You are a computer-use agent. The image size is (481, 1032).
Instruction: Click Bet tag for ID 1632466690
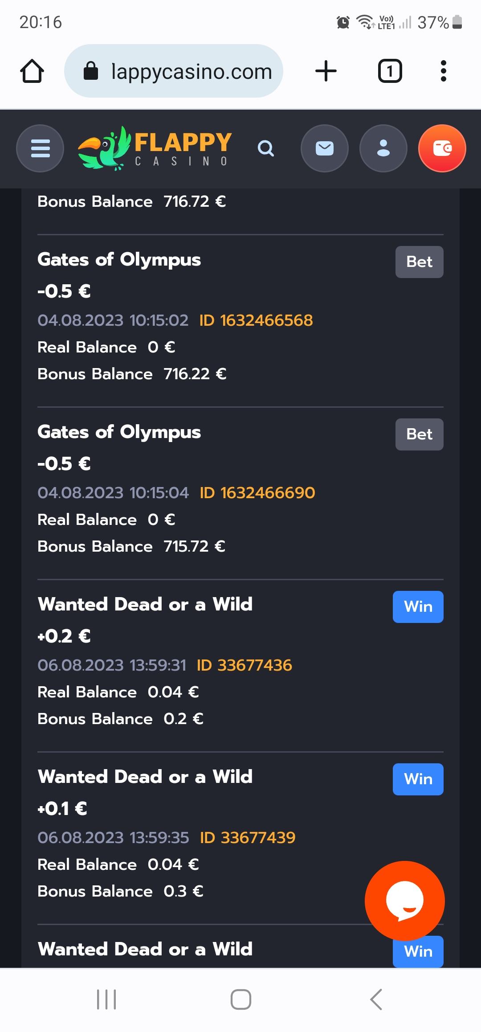click(419, 434)
